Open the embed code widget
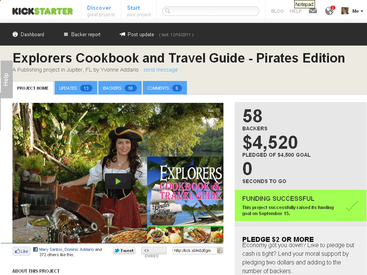 point(154,251)
